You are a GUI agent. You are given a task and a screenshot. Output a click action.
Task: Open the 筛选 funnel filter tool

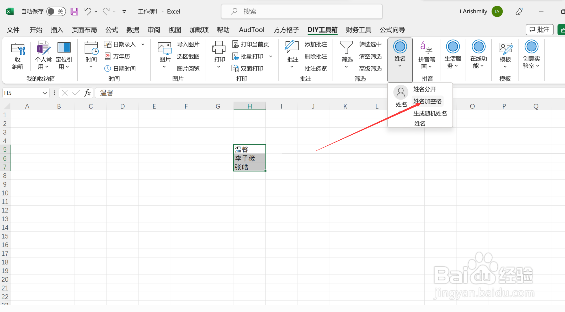click(x=347, y=55)
